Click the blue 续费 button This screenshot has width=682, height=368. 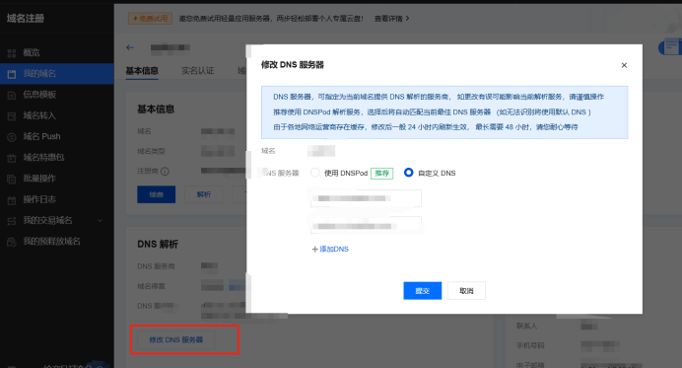pyautogui.click(x=156, y=194)
